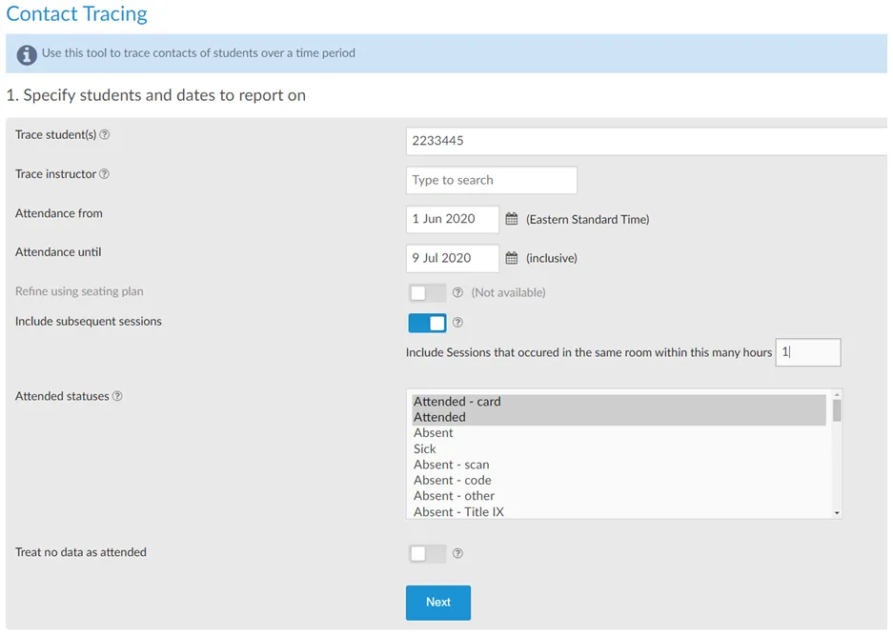Click the same-room hours input
This screenshot has height=635, width=893.
(807, 352)
